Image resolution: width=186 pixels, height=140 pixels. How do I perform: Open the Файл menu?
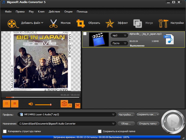coord(8,11)
